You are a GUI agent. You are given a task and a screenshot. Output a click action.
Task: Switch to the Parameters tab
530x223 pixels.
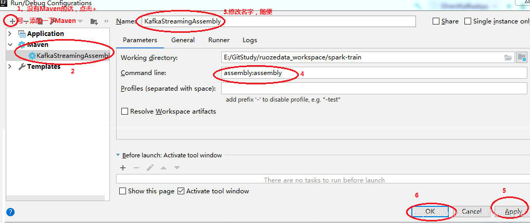tap(140, 40)
